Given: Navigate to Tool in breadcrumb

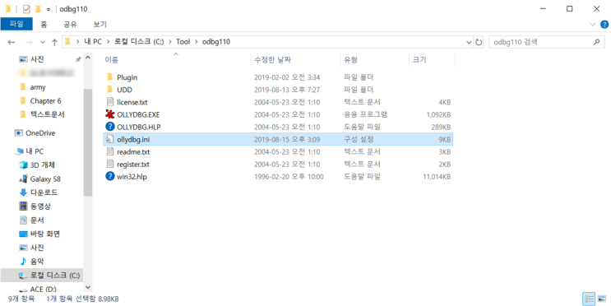Looking at the screenshot, I should (x=183, y=42).
